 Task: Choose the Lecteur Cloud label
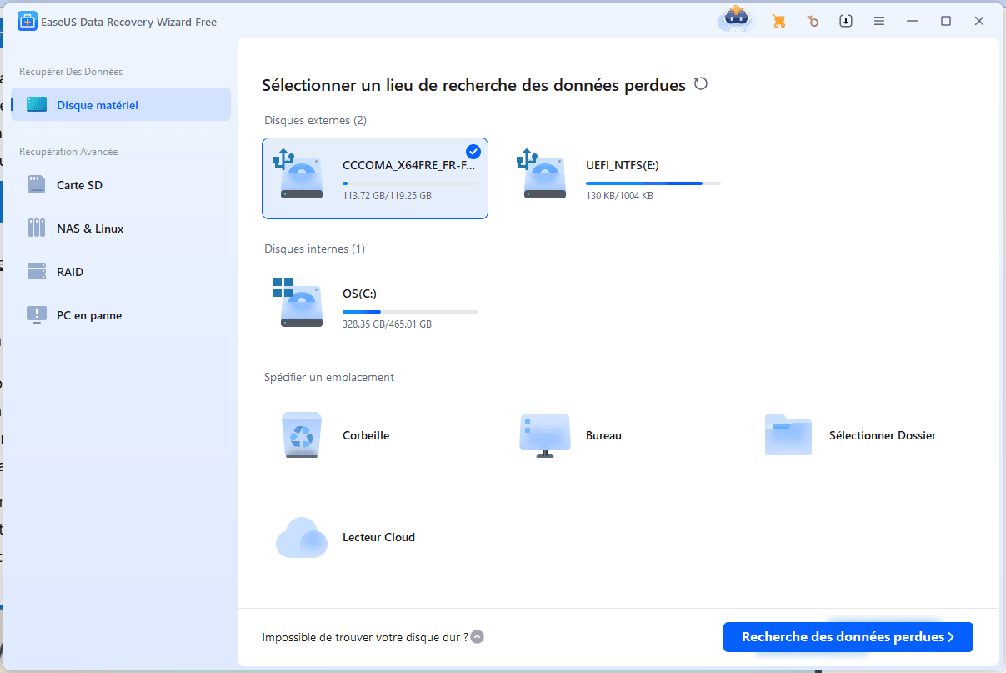coord(378,537)
